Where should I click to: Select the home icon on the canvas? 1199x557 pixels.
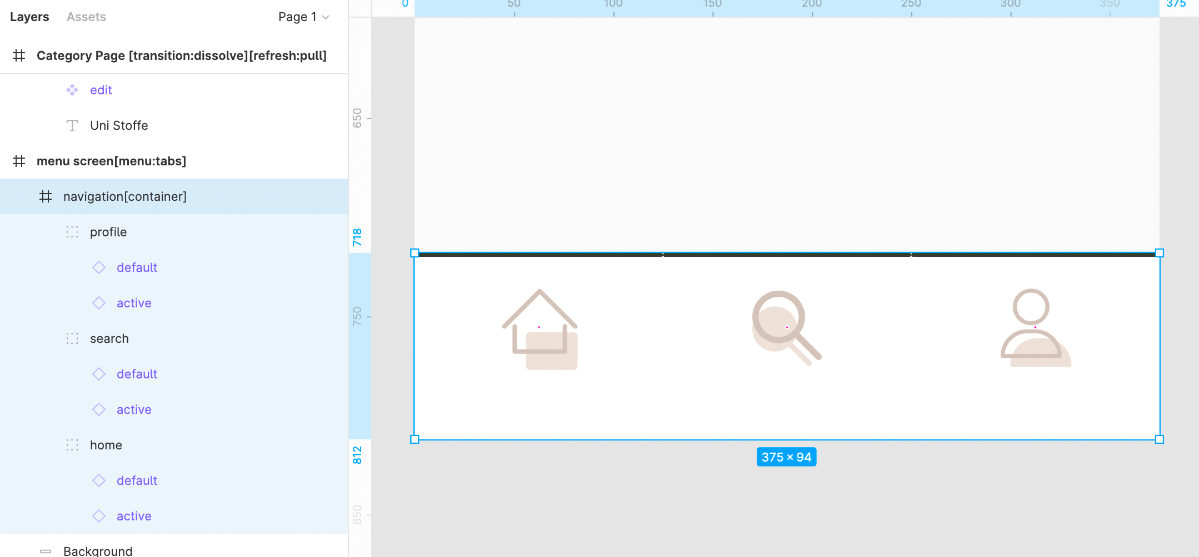[x=540, y=329]
